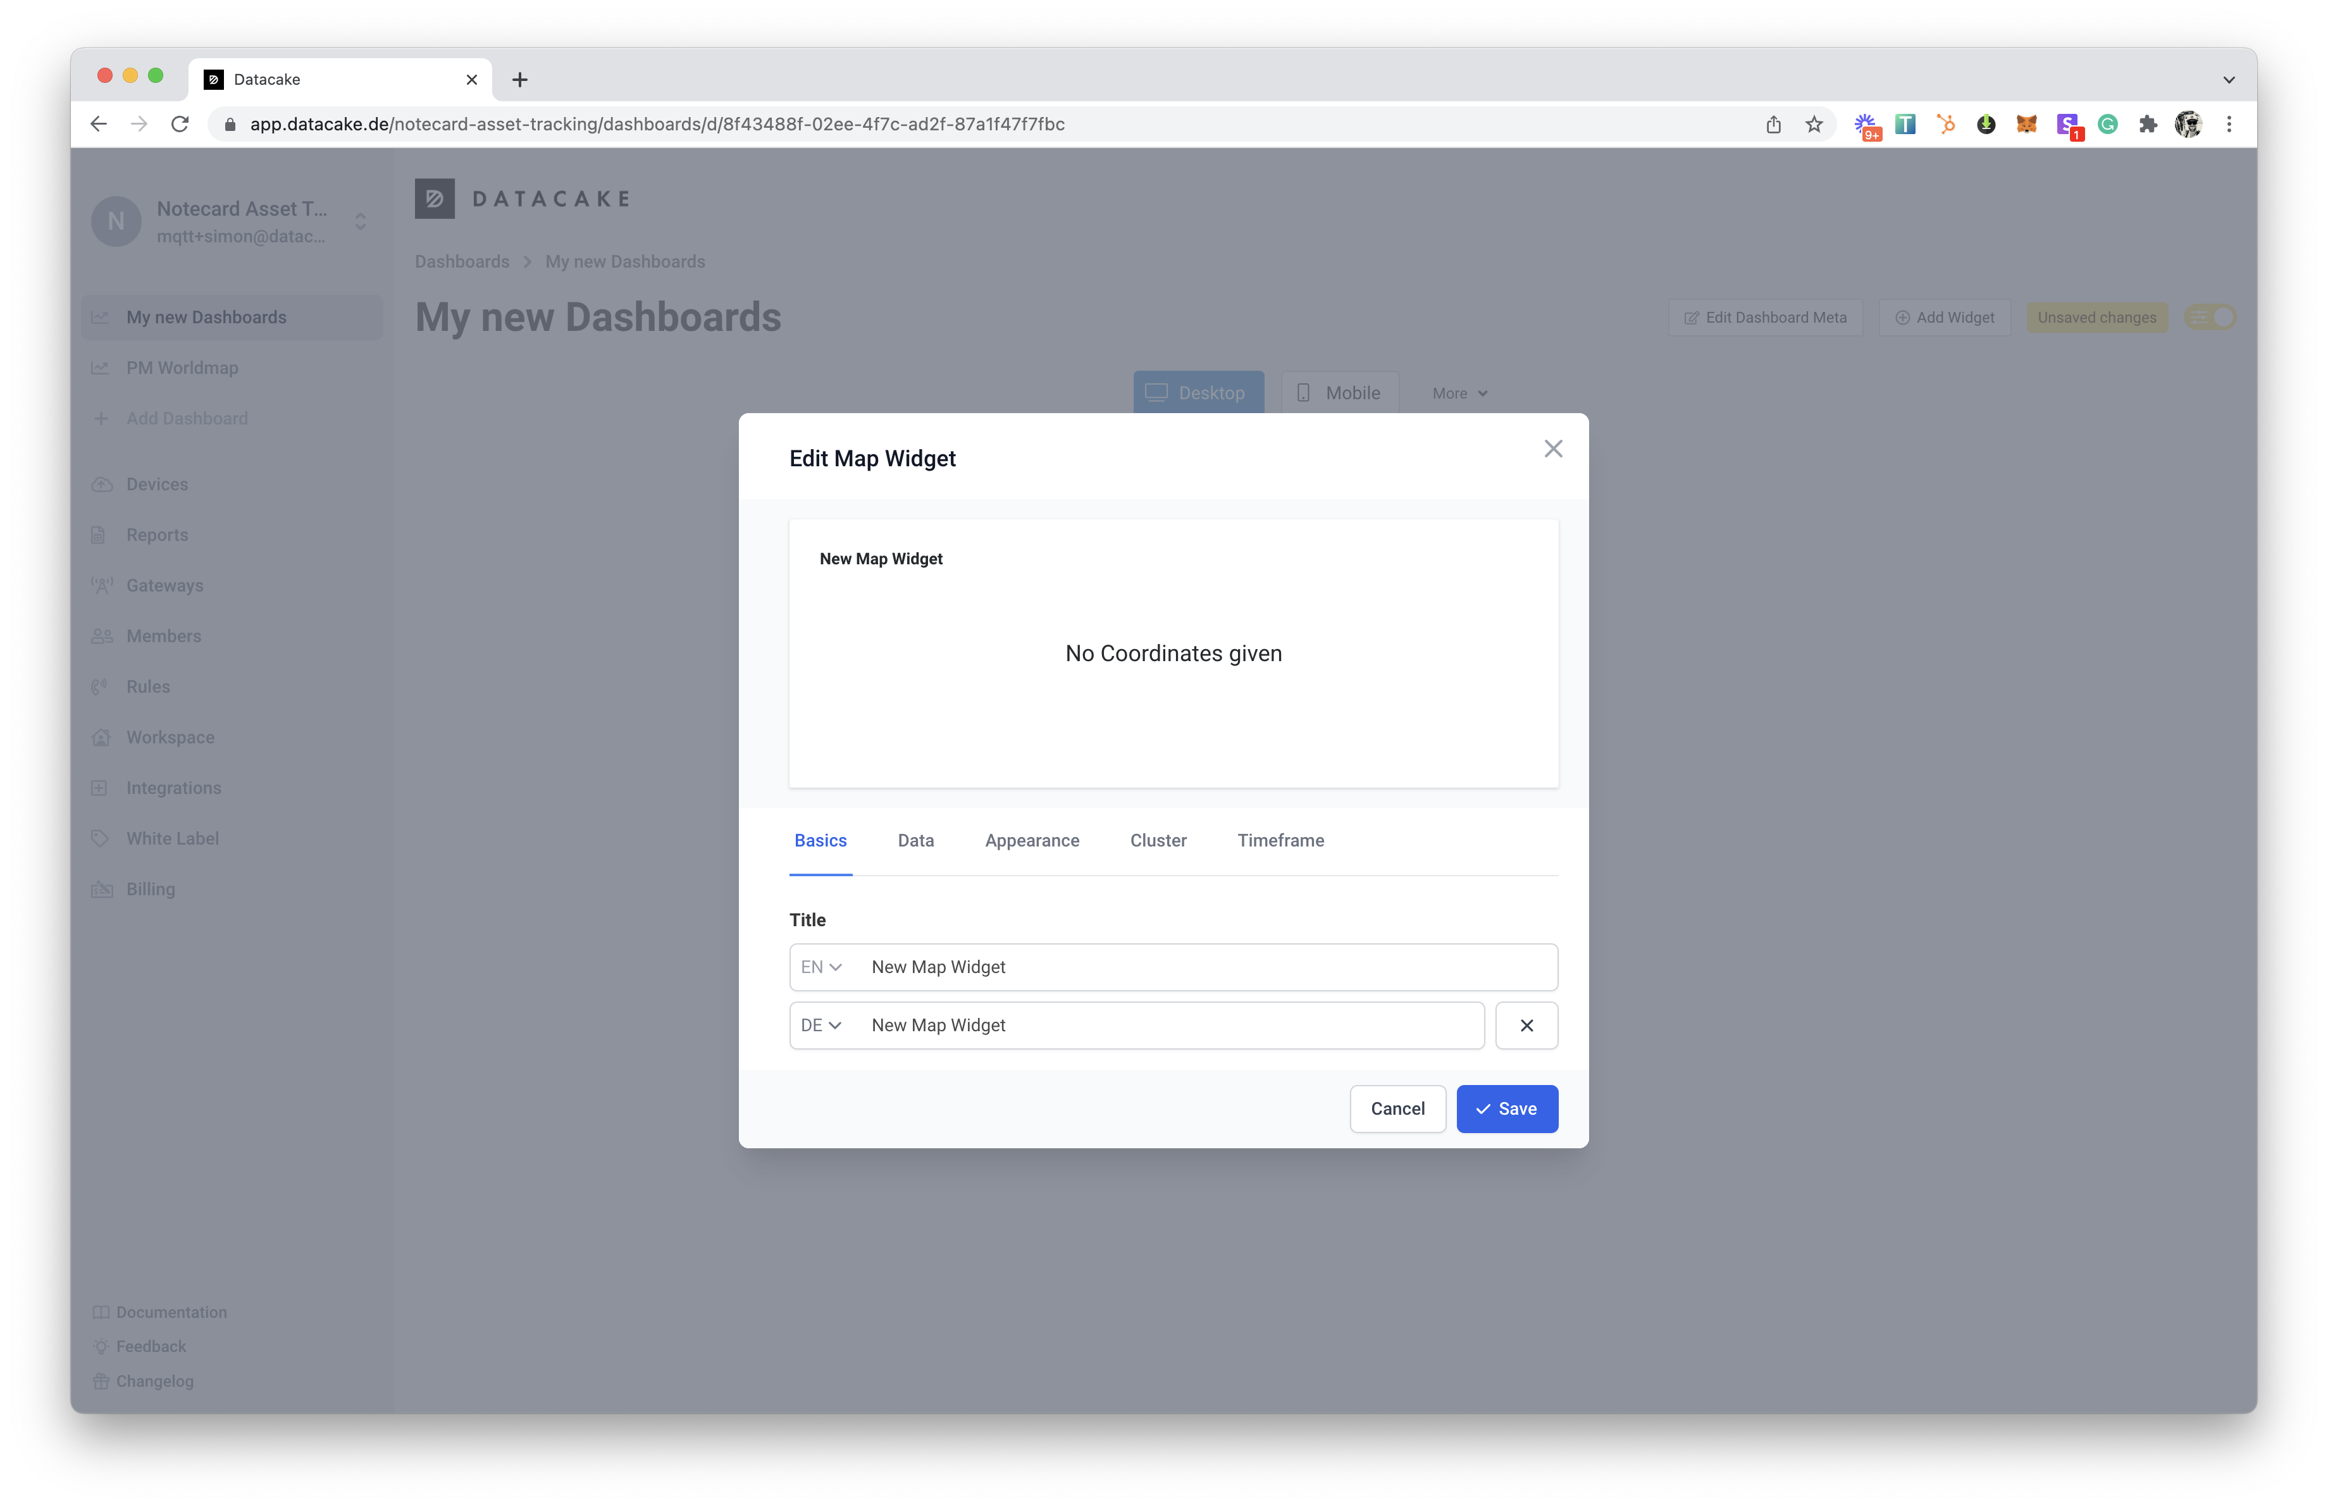This screenshot has height=1507, width=2328.
Task: Open Chrome three-dot menu
Action: coord(2229,124)
